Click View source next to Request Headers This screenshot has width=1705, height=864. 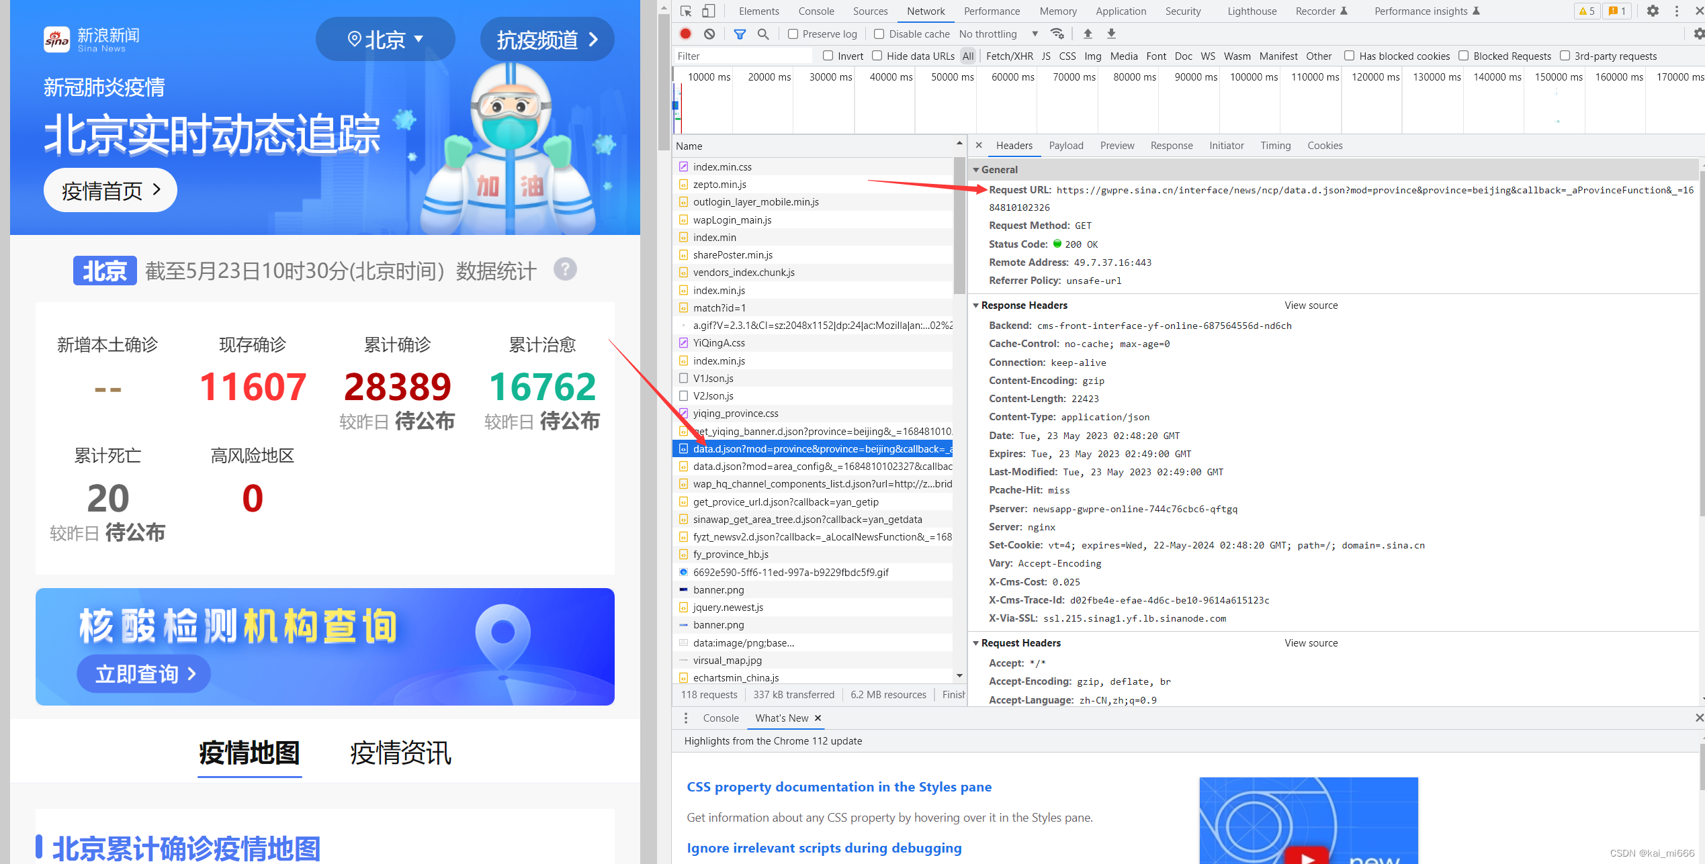[x=1311, y=643]
